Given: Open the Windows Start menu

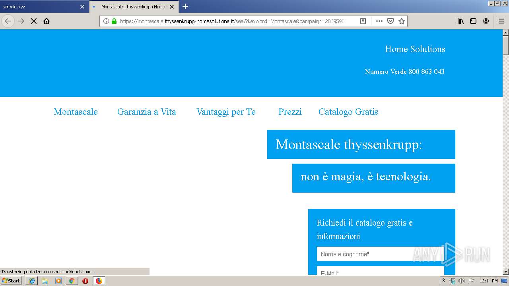Looking at the screenshot, I should [x=11, y=281].
